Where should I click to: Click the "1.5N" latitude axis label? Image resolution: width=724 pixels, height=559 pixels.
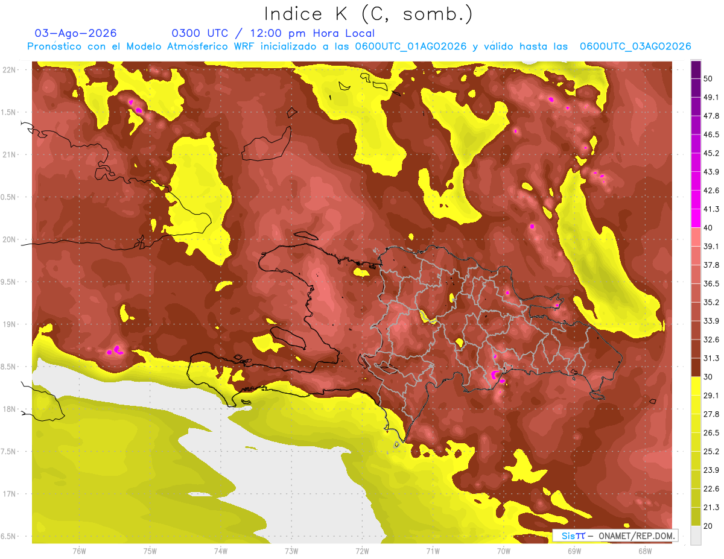[x=8, y=113]
